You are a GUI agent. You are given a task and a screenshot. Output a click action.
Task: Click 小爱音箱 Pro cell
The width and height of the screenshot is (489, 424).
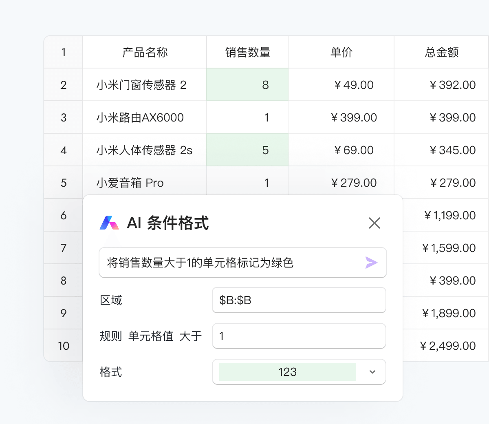pyautogui.click(x=145, y=183)
